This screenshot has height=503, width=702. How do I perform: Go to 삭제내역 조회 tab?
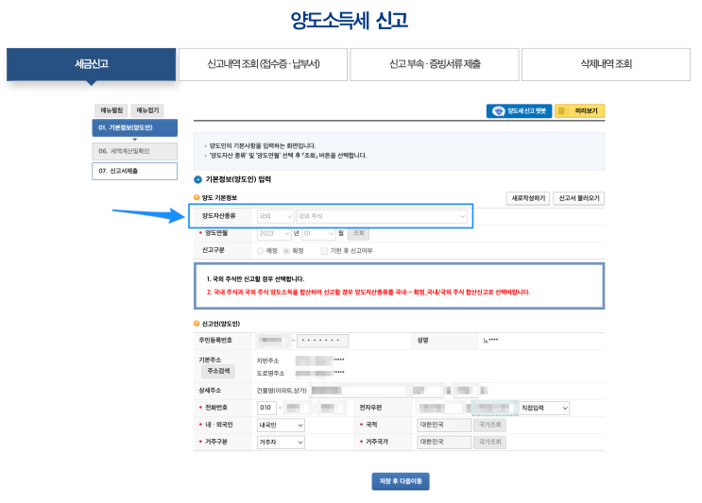[x=606, y=64]
